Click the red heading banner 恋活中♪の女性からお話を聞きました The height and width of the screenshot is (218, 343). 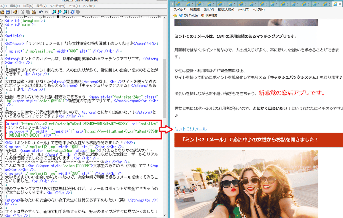pos(259,140)
